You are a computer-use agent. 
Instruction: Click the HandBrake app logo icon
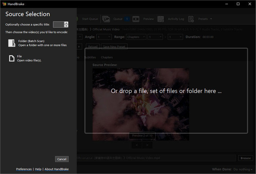[x=4, y=4]
